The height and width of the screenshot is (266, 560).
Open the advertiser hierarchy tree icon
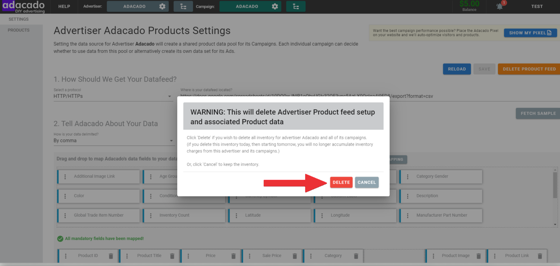pos(183,7)
